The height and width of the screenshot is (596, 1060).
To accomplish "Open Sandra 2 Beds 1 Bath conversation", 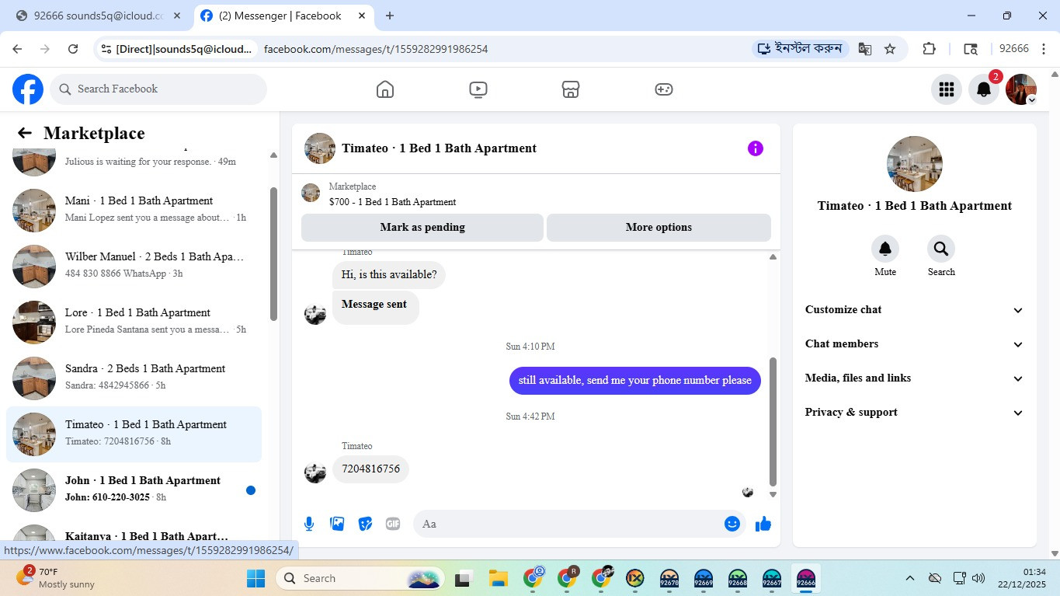I will pos(134,378).
